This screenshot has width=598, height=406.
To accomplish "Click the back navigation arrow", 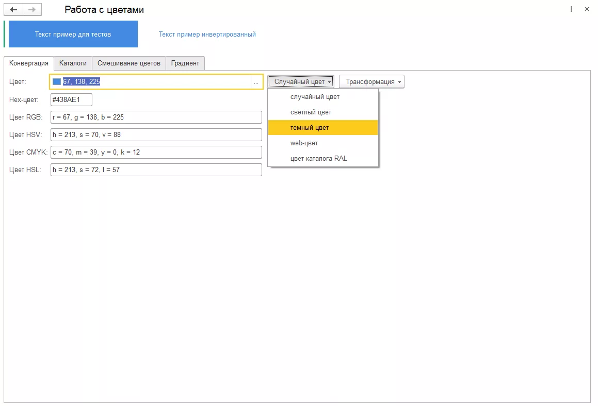I will coord(14,10).
